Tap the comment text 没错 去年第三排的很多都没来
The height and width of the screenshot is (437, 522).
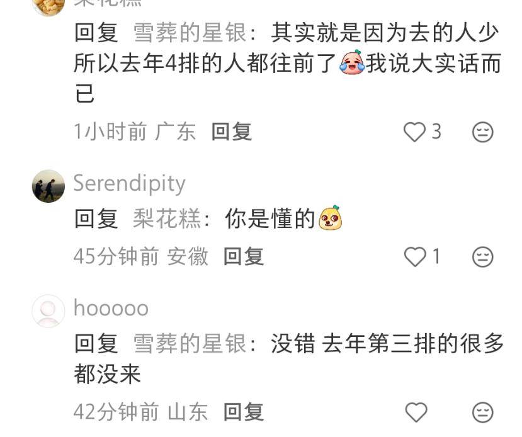pos(288,359)
